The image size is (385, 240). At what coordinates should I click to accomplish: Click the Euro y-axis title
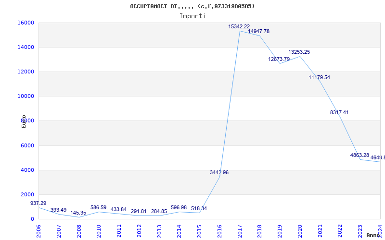(x=24, y=122)
